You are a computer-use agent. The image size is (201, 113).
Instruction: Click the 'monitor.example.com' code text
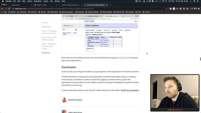pyautogui.click(x=120, y=58)
